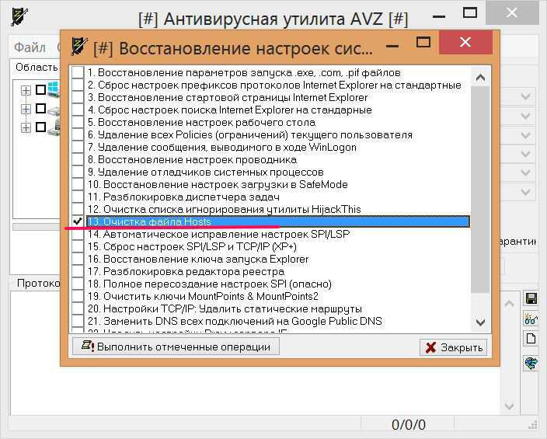
Task: Check item 6 delete all Policies of current user
Action: point(78,134)
